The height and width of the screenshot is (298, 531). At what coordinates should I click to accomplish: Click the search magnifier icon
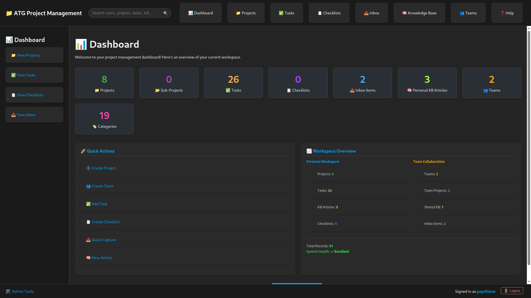pyautogui.click(x=165, y=13)
